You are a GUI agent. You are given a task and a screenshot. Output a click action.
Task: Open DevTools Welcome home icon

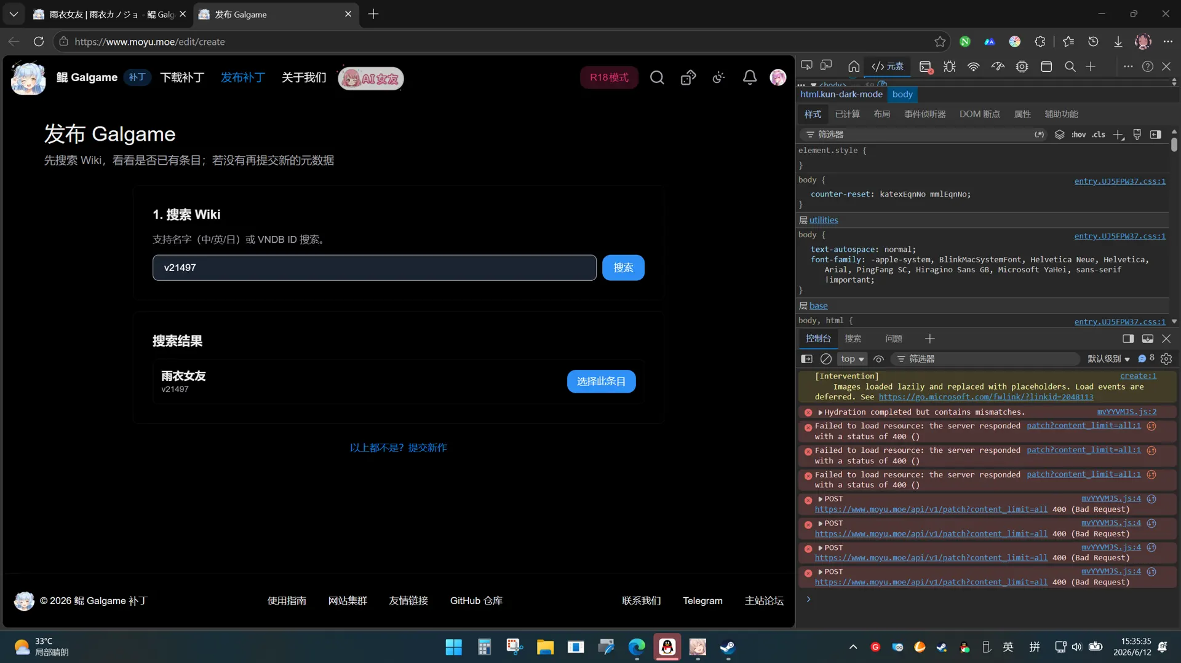coord(854,66)
